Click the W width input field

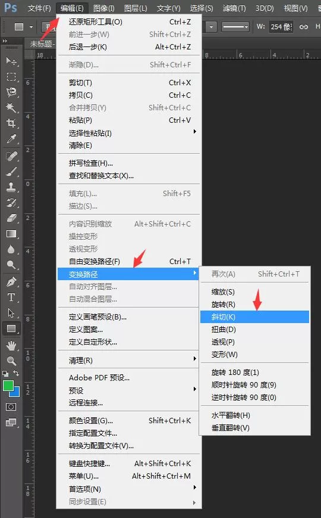(281, 27)
